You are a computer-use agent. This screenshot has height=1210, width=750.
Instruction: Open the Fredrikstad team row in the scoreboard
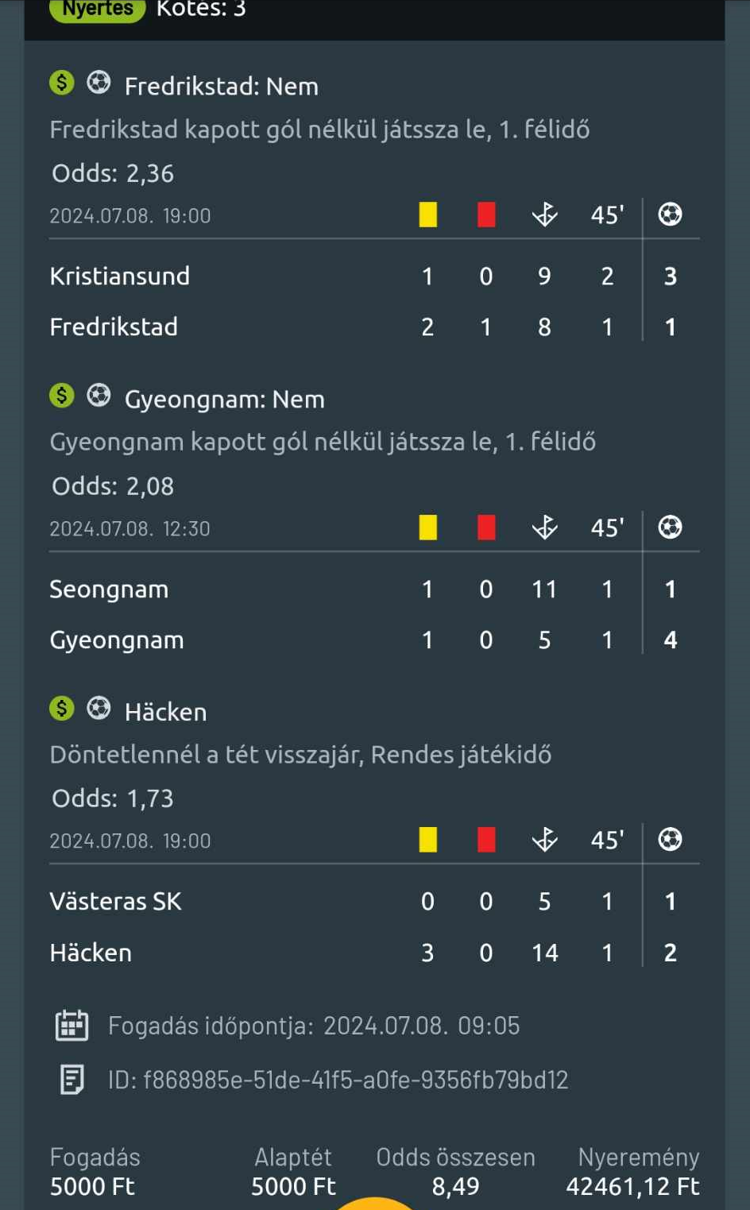374,327
